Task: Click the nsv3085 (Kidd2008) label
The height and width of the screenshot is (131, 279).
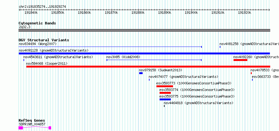Action: (123, 57)
